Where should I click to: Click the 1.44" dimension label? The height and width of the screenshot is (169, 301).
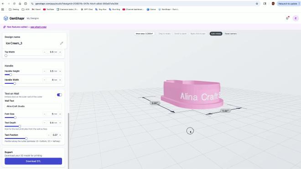pyautogui.click(x=225, y=111)
